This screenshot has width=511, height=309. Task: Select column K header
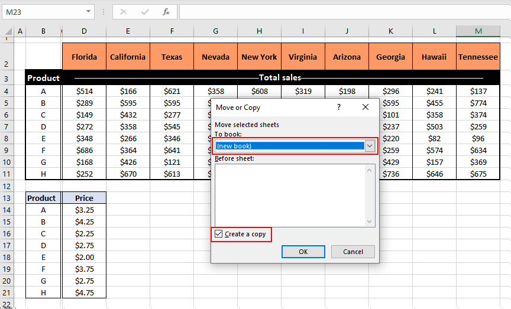click(x=391, y=31)
